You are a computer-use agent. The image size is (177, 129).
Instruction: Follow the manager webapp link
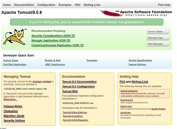point(42,82)
